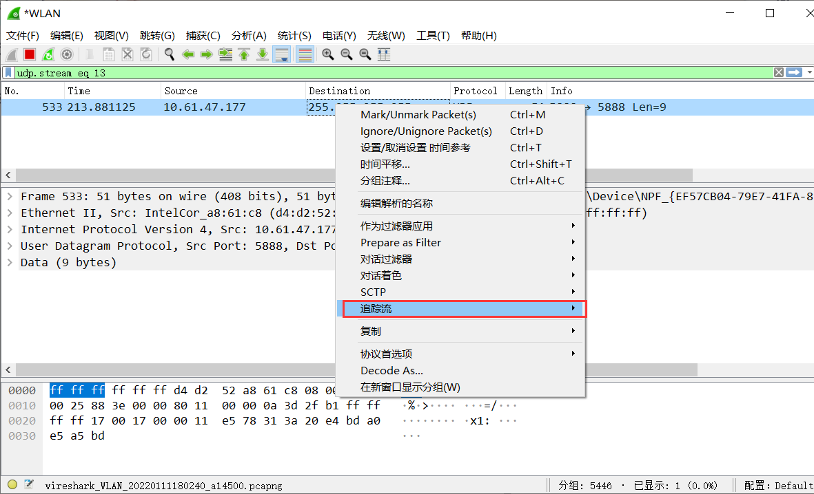Expand SCTP submenu
This screenshot has height=494, width=814.
460,292
